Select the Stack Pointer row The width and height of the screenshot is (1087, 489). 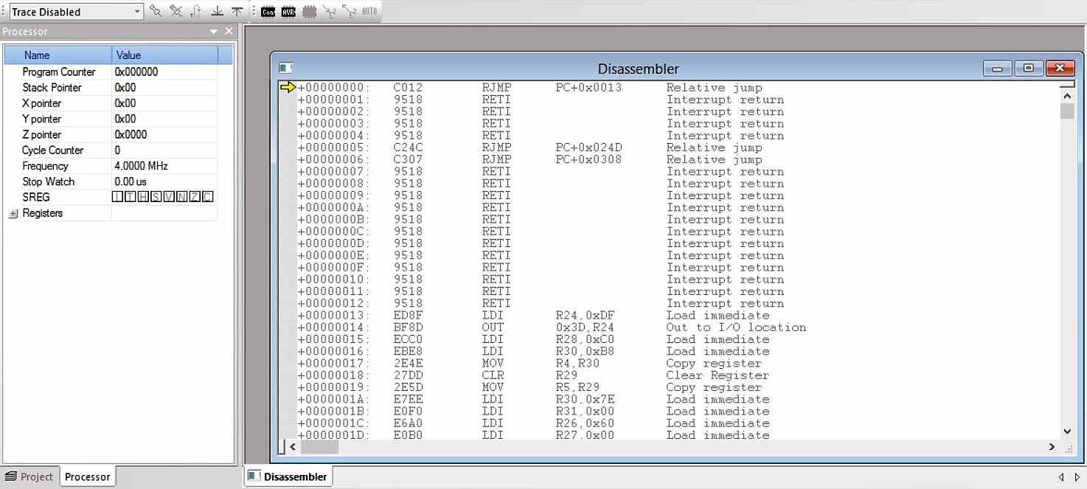(111, 87)
